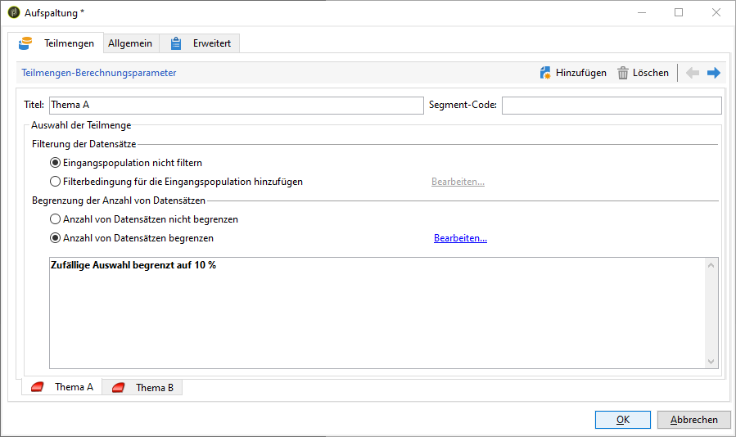
Task: Click the blue Bearbeiten link
Action: coord(460,238)
